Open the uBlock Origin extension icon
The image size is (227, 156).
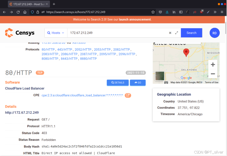[202, 12]
